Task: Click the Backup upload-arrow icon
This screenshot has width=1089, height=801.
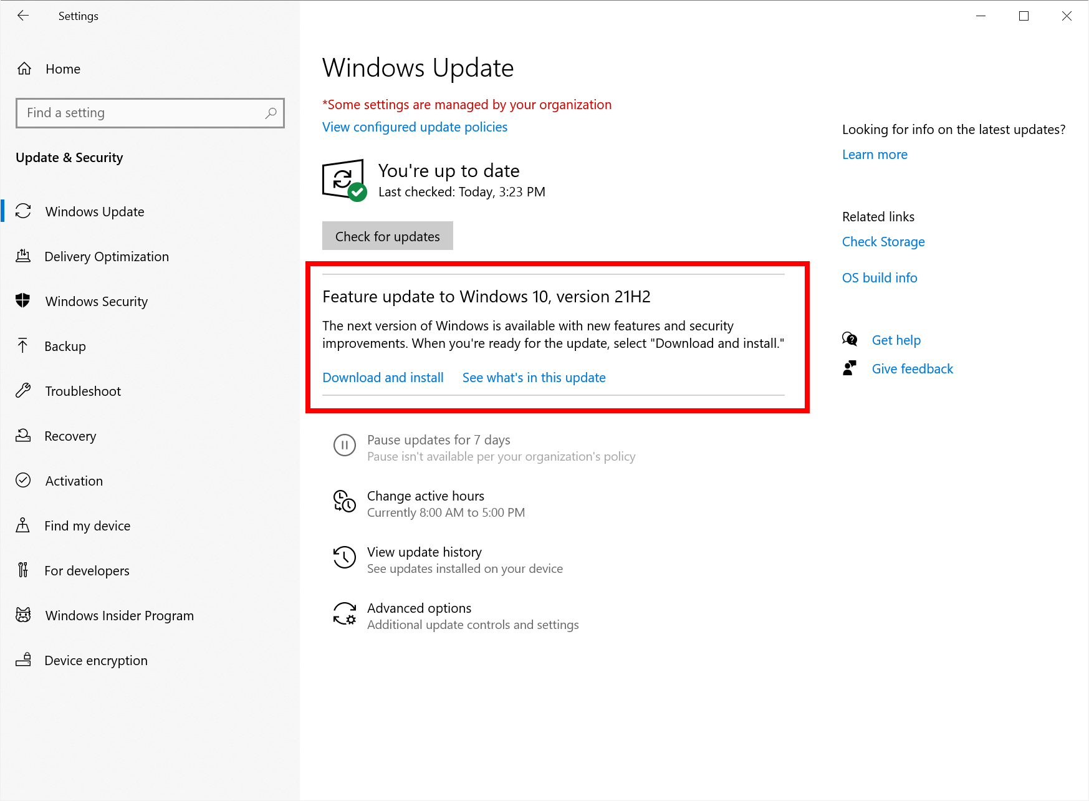Action: (24, 346)
